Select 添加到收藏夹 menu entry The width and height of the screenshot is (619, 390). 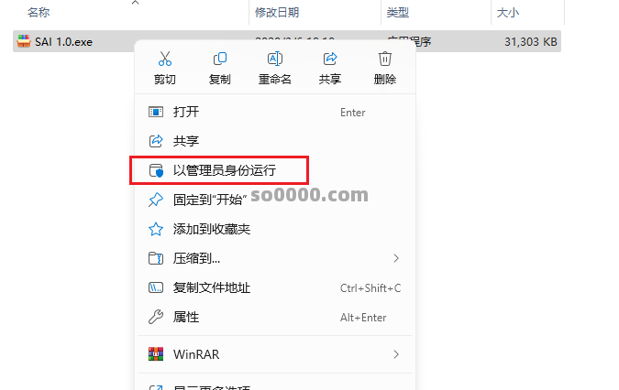click(x=275, y=229)
